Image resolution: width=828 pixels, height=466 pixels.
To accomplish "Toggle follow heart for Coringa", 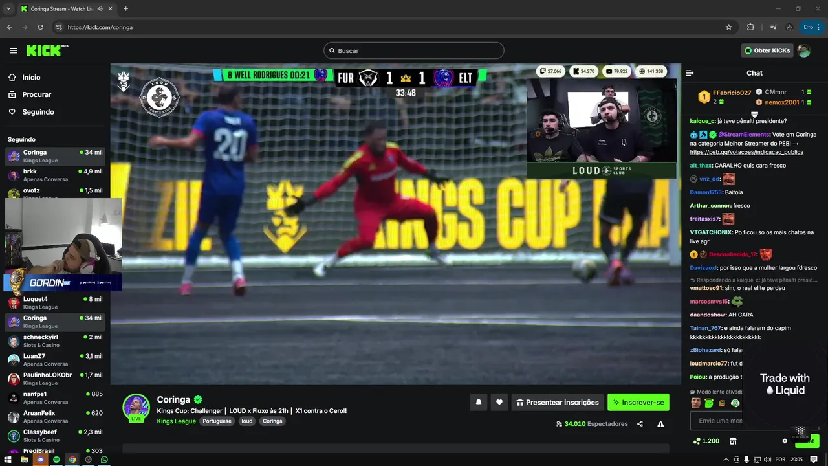I will tap(499, 402).
